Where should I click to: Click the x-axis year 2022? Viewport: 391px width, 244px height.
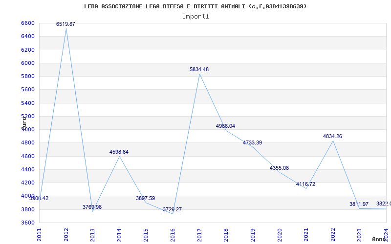click(x=333, y=235)
